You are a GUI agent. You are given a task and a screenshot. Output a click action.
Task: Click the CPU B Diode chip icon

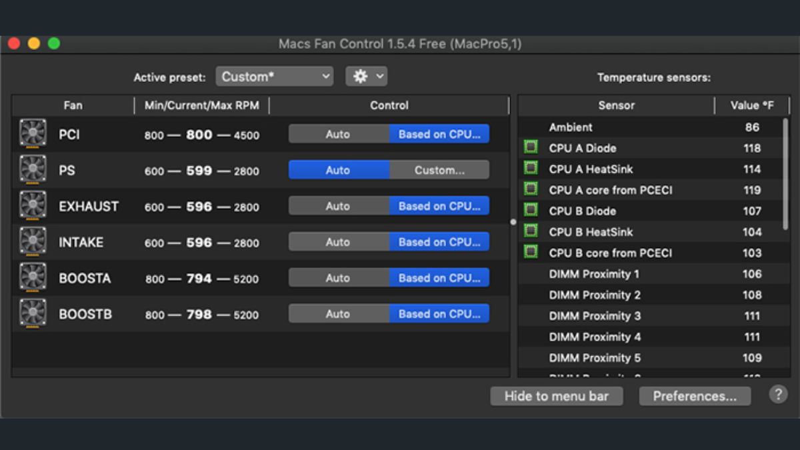click(x=531, y=210)
